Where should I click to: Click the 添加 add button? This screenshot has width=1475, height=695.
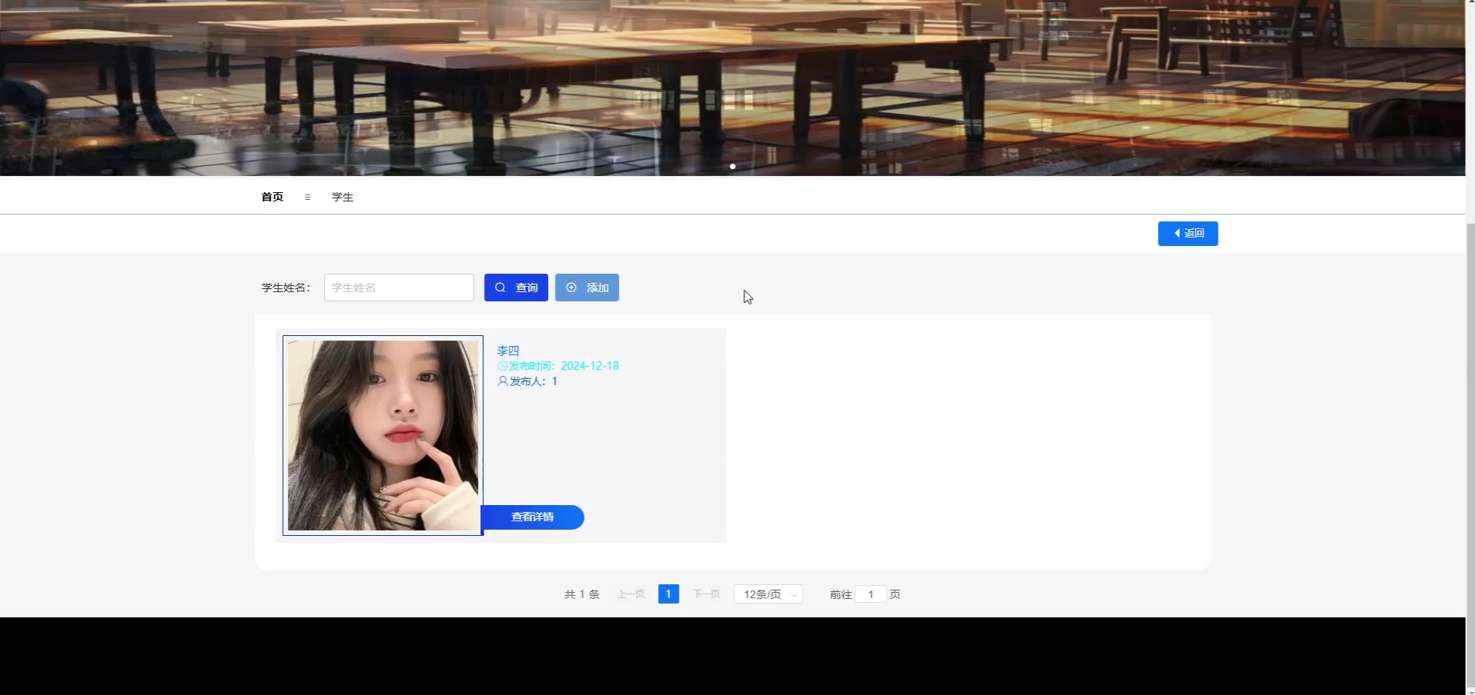(x=587, y=288)
